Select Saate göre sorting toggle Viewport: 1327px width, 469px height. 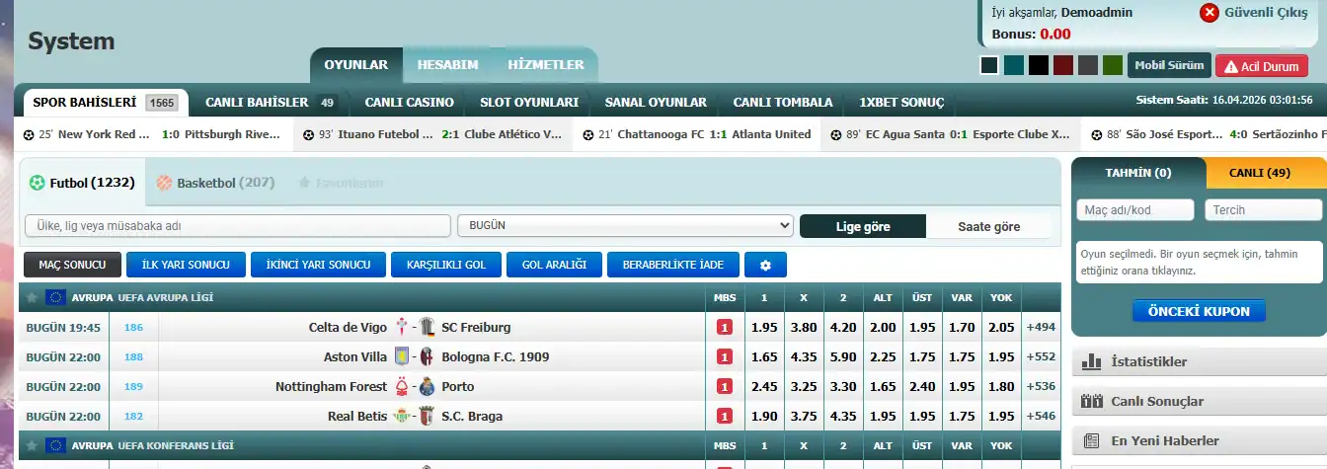(x=989, y=226)
